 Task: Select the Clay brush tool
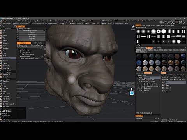[4, 30]
